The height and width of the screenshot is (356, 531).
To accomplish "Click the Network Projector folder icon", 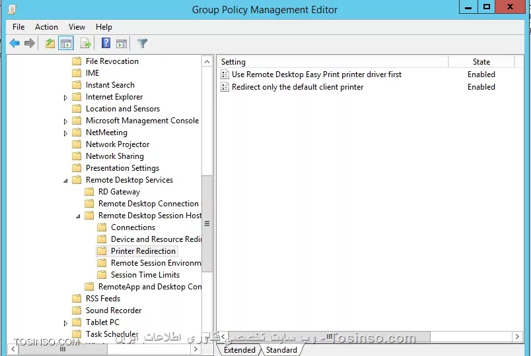I will (77, 144).
